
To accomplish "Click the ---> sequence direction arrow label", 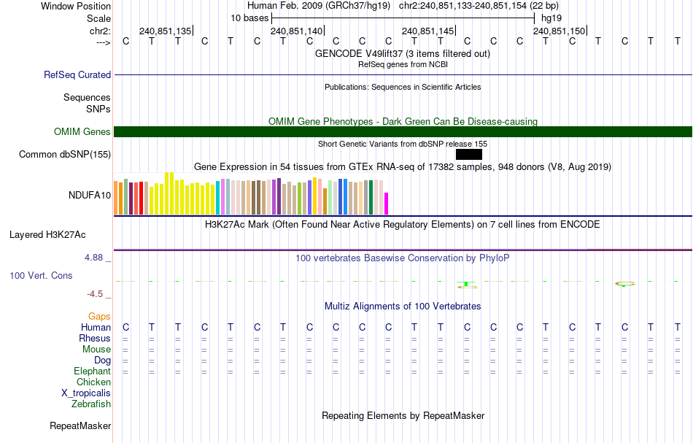I will pos(104,42).
